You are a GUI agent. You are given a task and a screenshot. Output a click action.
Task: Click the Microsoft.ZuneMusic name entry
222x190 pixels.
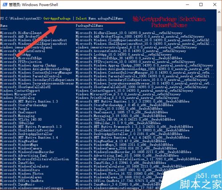point(17,184)
